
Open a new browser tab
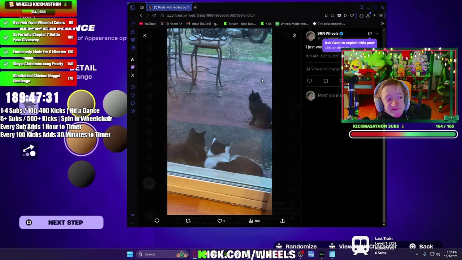[x=195, y=7]
